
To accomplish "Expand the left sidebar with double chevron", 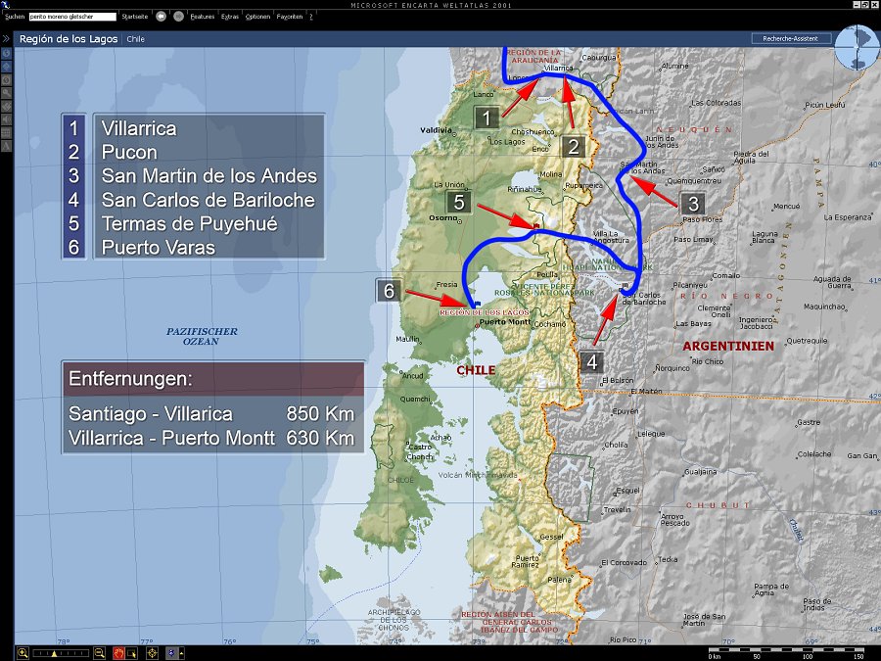I will pyautogui.click(x=7, y=39).
